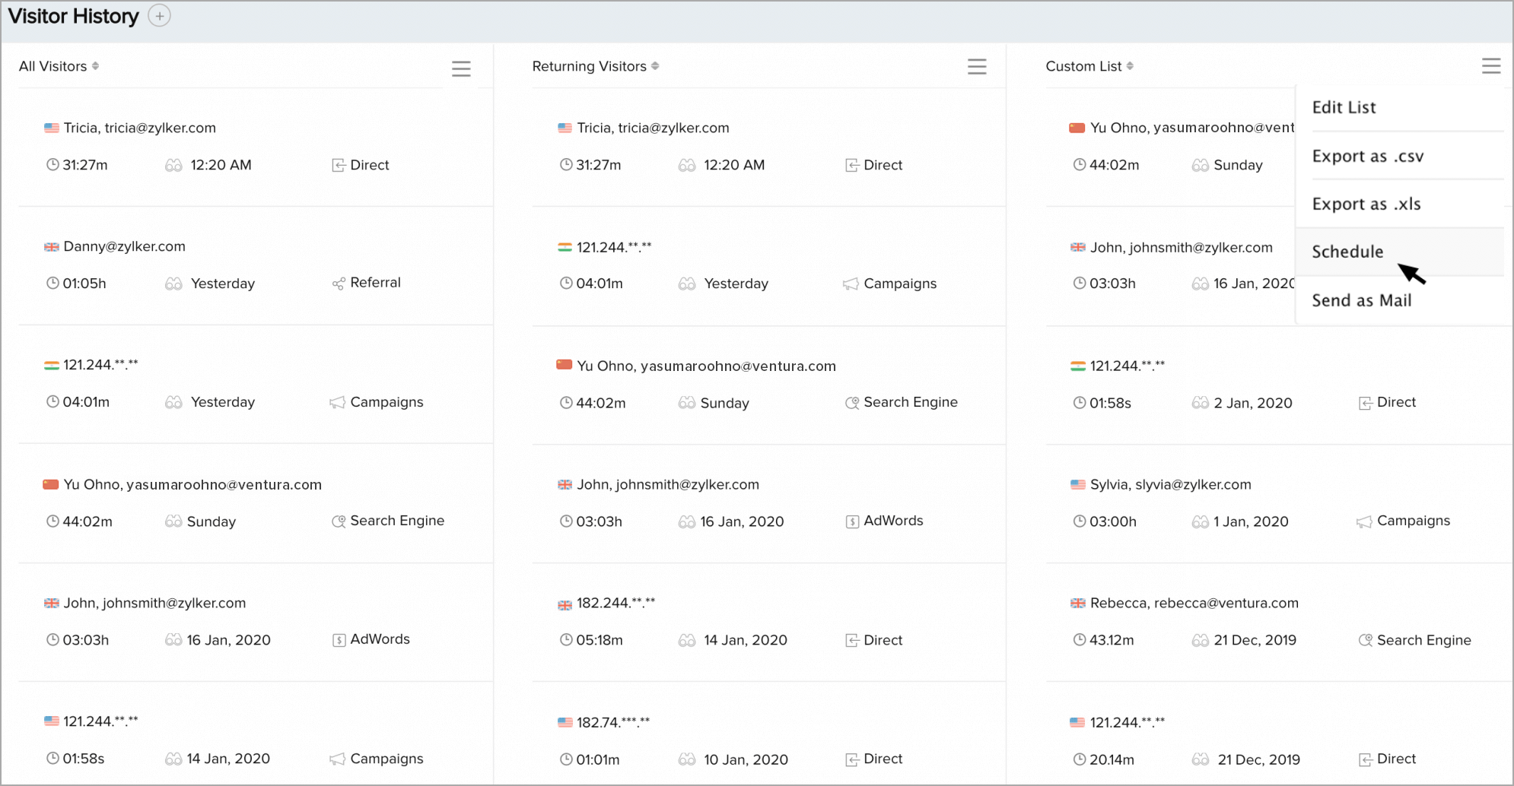The image size is (1514, 786).
Task: Expand the All Visitors list dropdown
Action: click(95, 66)
